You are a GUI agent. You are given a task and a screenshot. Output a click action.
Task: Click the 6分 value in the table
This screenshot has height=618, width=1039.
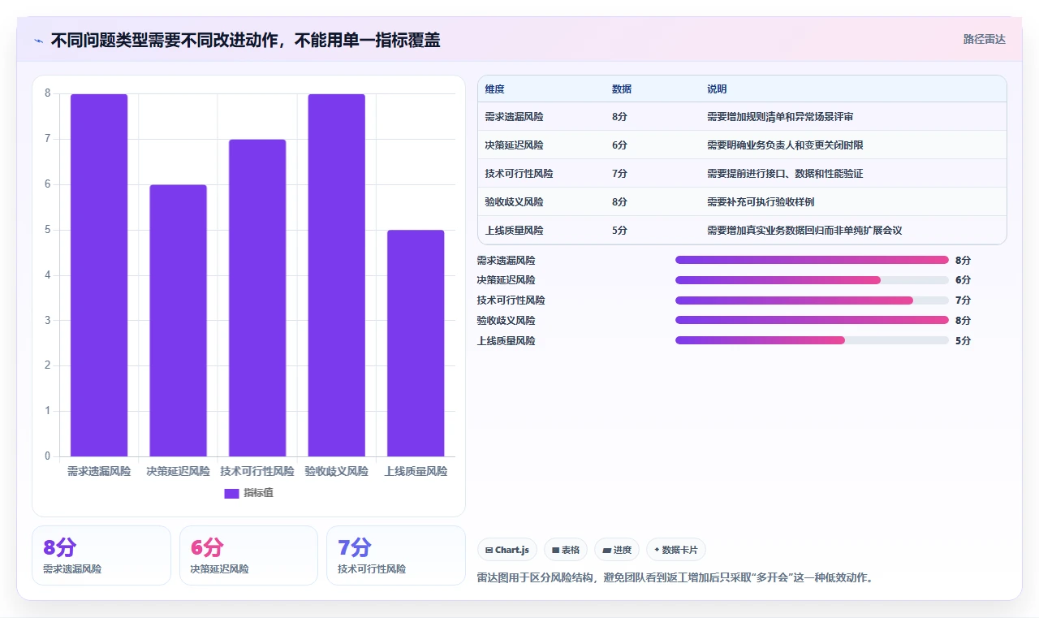tap(619, 145)
